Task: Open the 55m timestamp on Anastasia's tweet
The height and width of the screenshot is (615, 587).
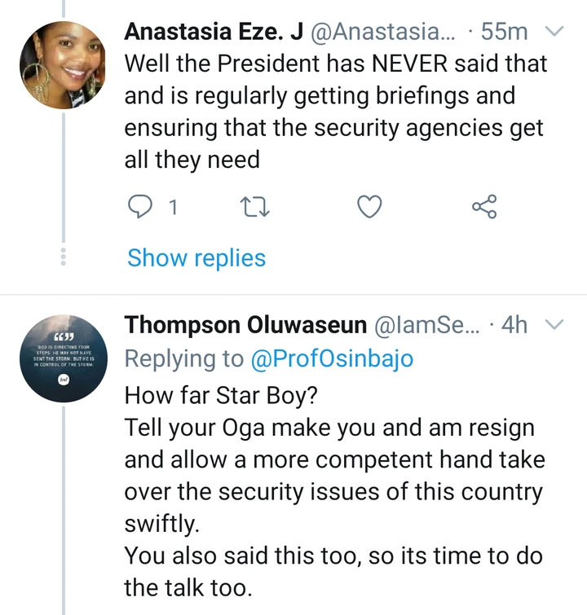Action: tap(504, 33)
